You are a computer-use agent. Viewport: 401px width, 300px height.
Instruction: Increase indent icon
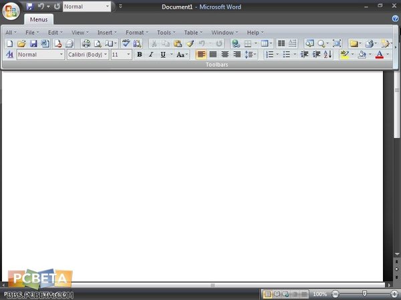(x=316, y=55)
